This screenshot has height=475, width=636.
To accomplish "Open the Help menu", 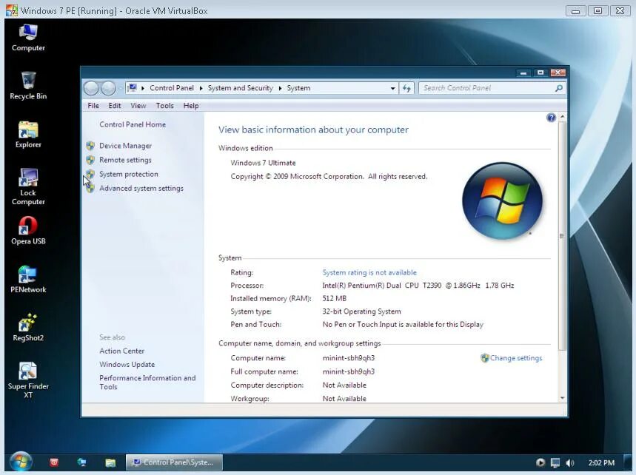I will click(190, 105).
